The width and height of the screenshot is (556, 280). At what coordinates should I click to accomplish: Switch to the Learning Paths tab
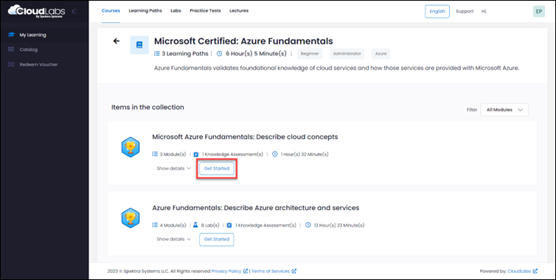point(145,10)
